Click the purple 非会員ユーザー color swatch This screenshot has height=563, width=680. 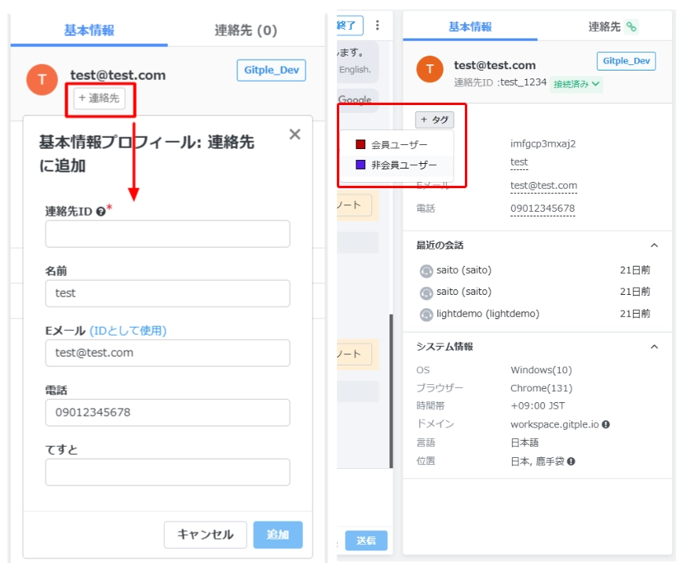point(360,165)
